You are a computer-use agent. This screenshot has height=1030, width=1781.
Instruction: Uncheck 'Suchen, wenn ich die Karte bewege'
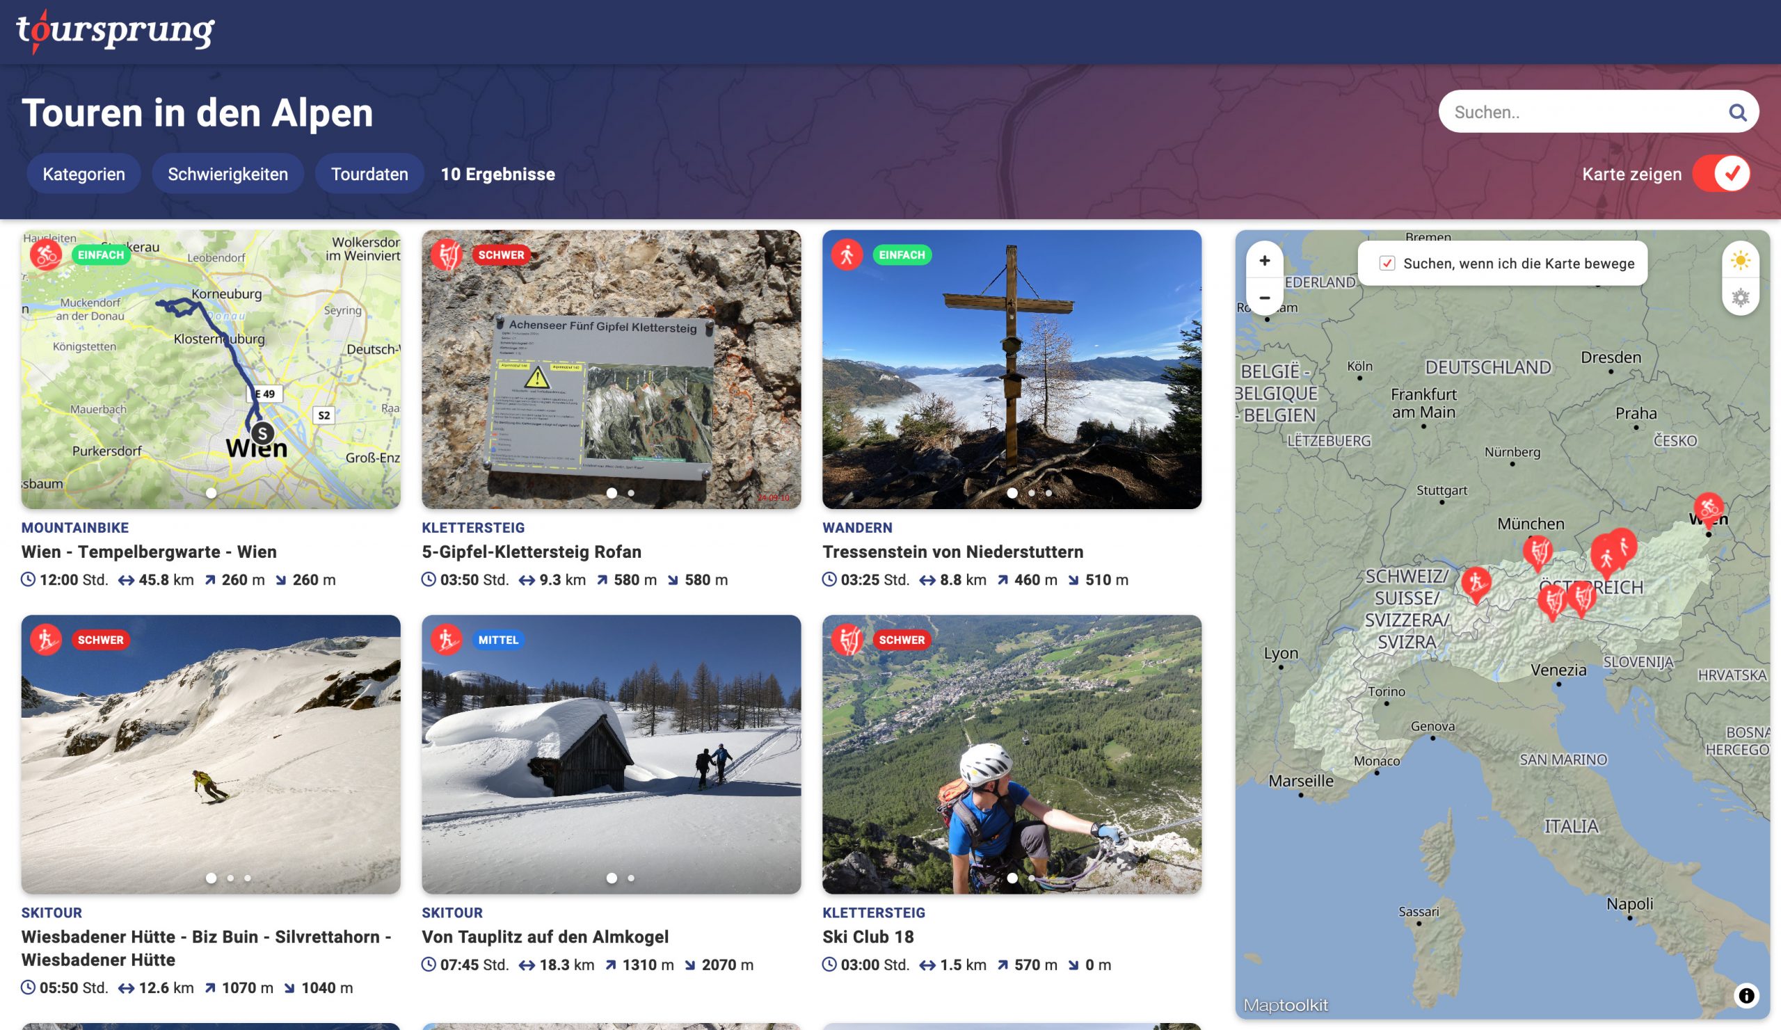1387,264
